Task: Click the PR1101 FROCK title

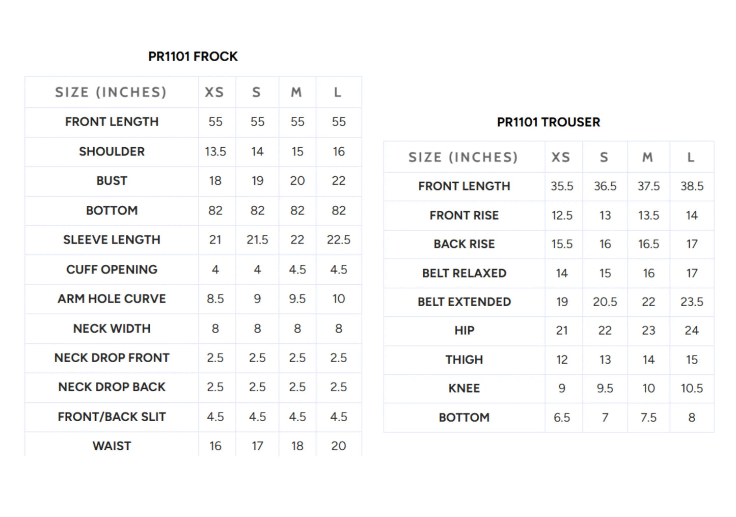Action: click(193, 57)
